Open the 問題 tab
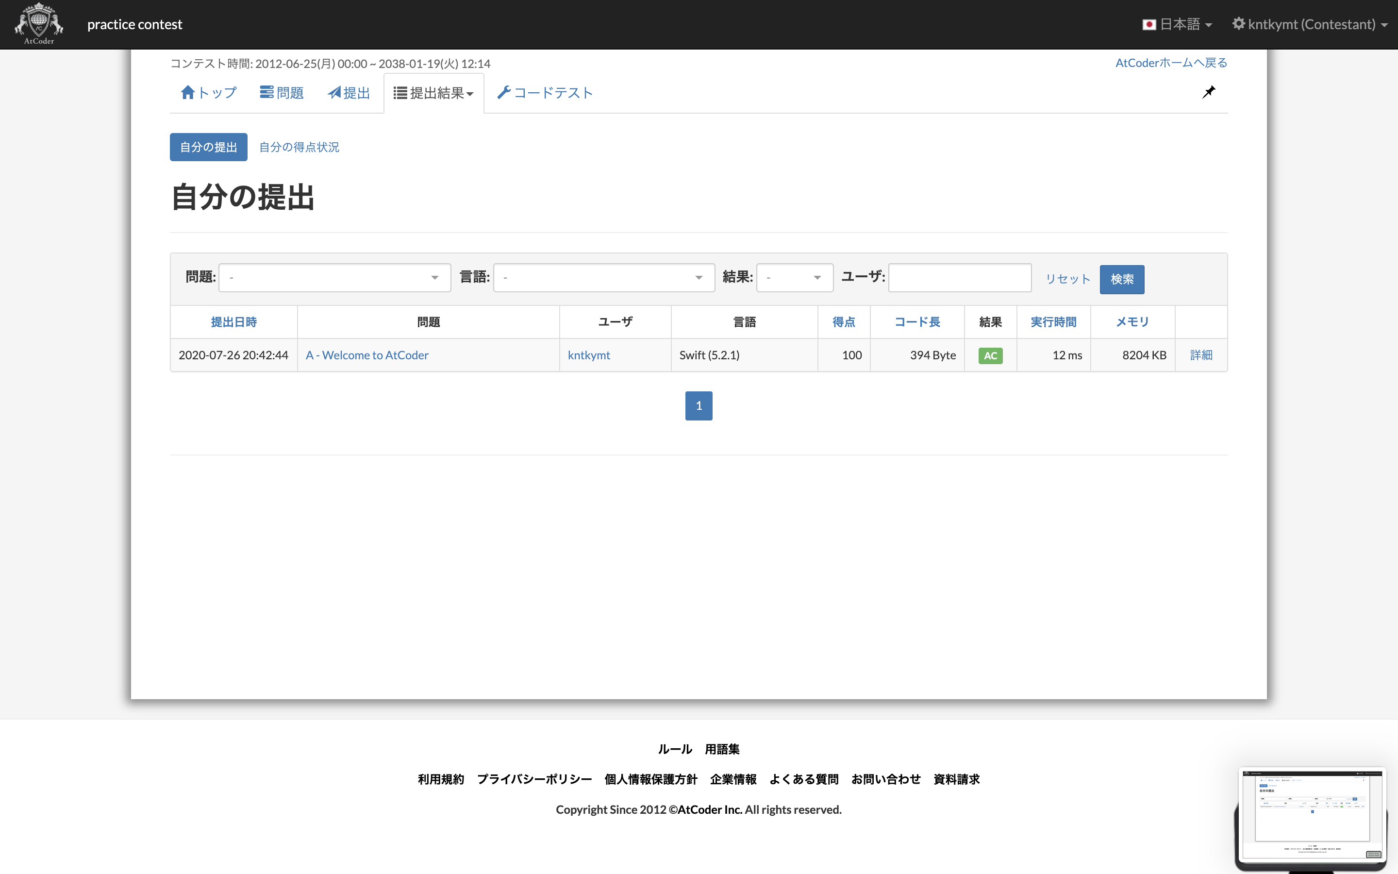 point(282,93)
